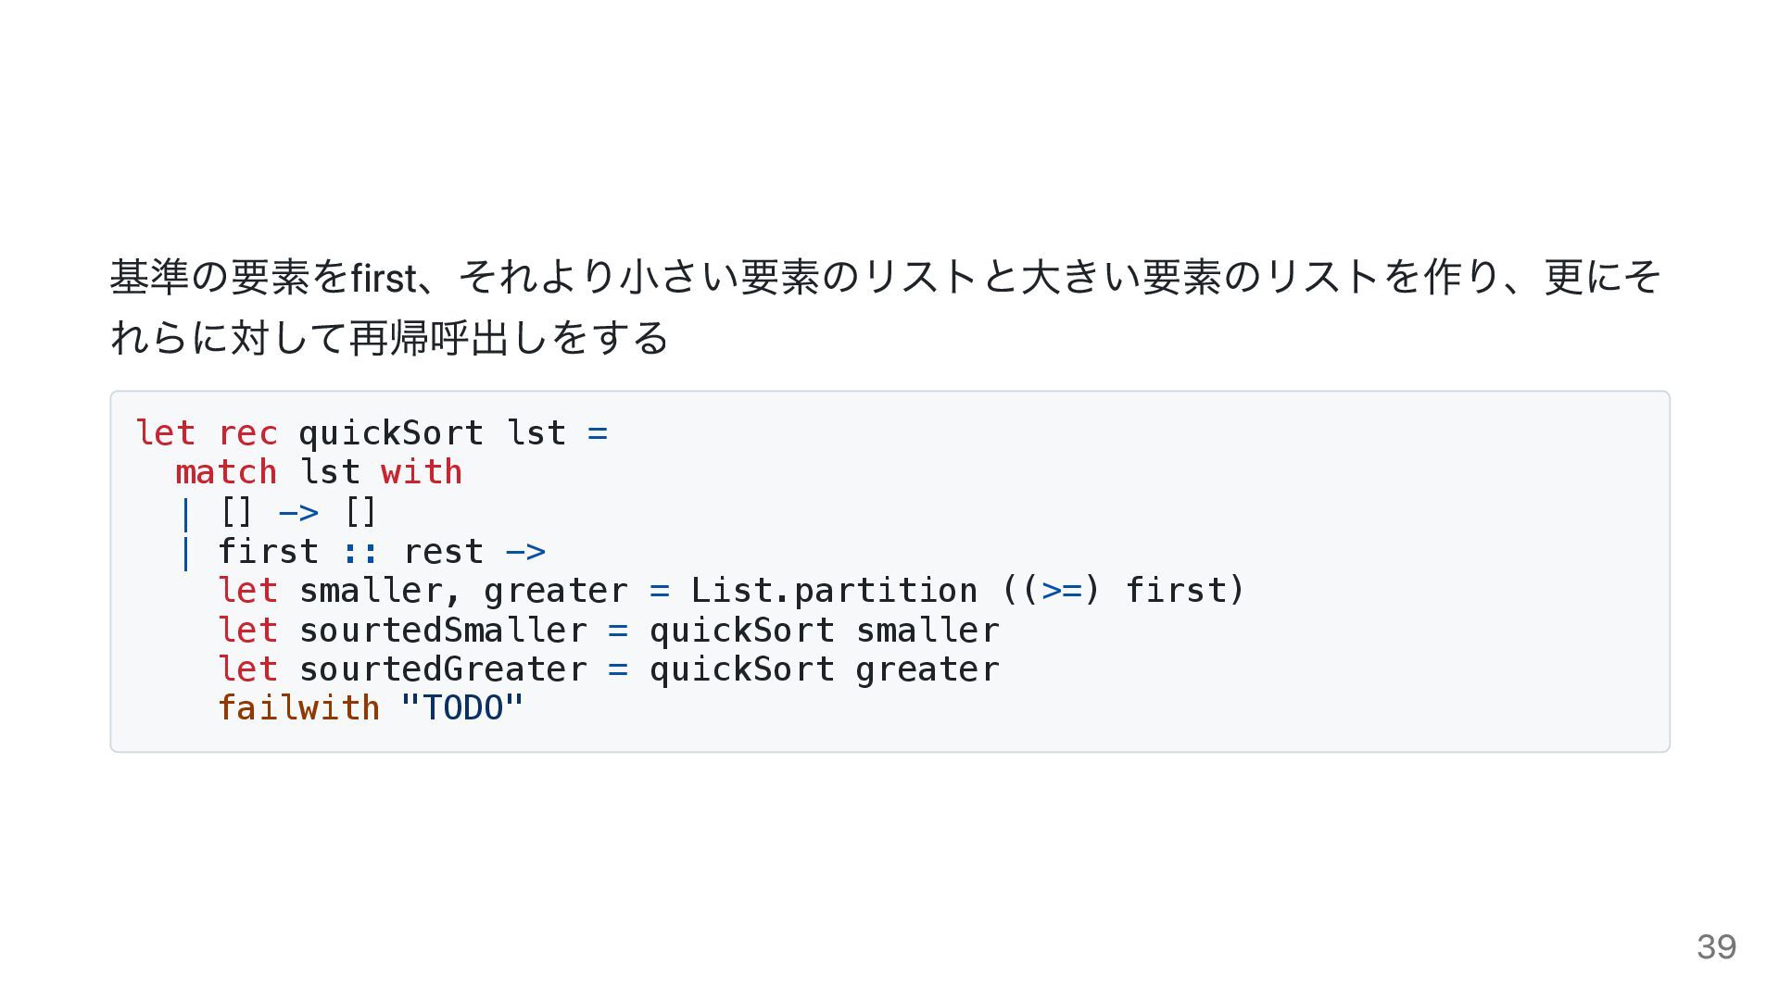Click 'smaller, greater' tuple binding

[463, 591]
